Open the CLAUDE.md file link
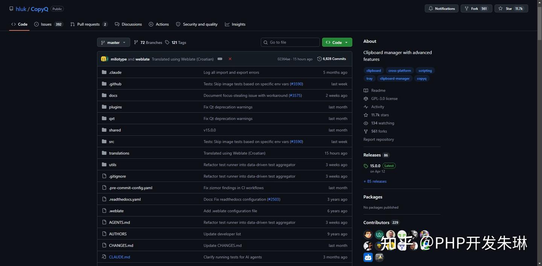 (x=119, y=257)
